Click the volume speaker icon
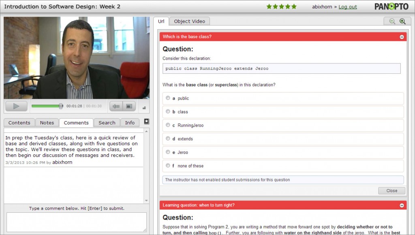The height and width of the screenshot is (235, 415). (116, 107)
